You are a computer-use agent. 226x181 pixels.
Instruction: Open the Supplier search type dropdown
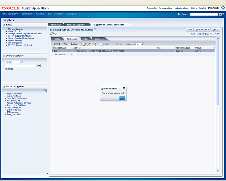pos(22,62)
